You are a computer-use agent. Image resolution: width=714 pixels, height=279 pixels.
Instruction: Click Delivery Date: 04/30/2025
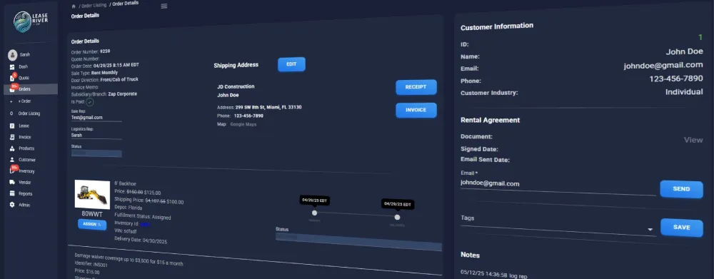[x=141, y=240]
